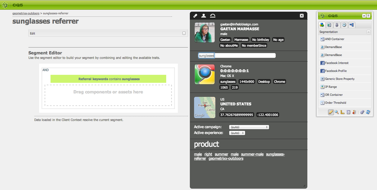The height and width of the screenshot is (190, 377).
Task: Click the geometrixx-outdoors segment link in Client Context
Action: pyautogui.click(x=226, y=158)
